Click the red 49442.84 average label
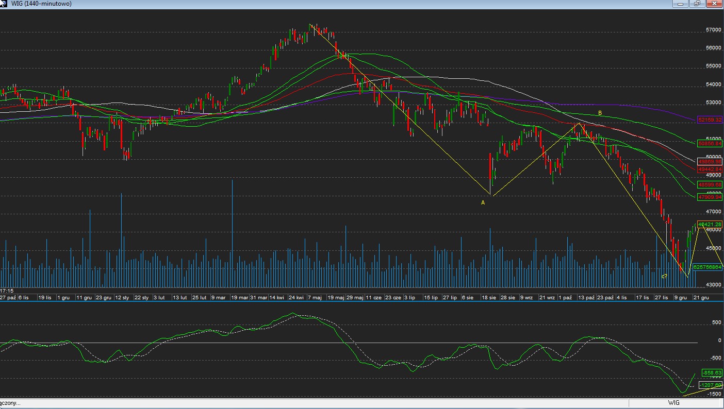Screen dimensions: 724x409 710,169
